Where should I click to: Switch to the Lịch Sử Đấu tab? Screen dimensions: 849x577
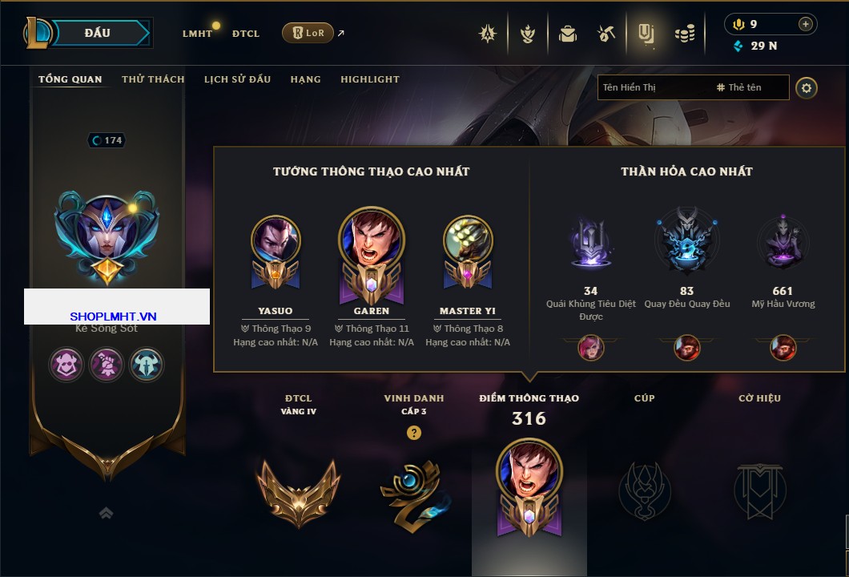tap(237, 79)
